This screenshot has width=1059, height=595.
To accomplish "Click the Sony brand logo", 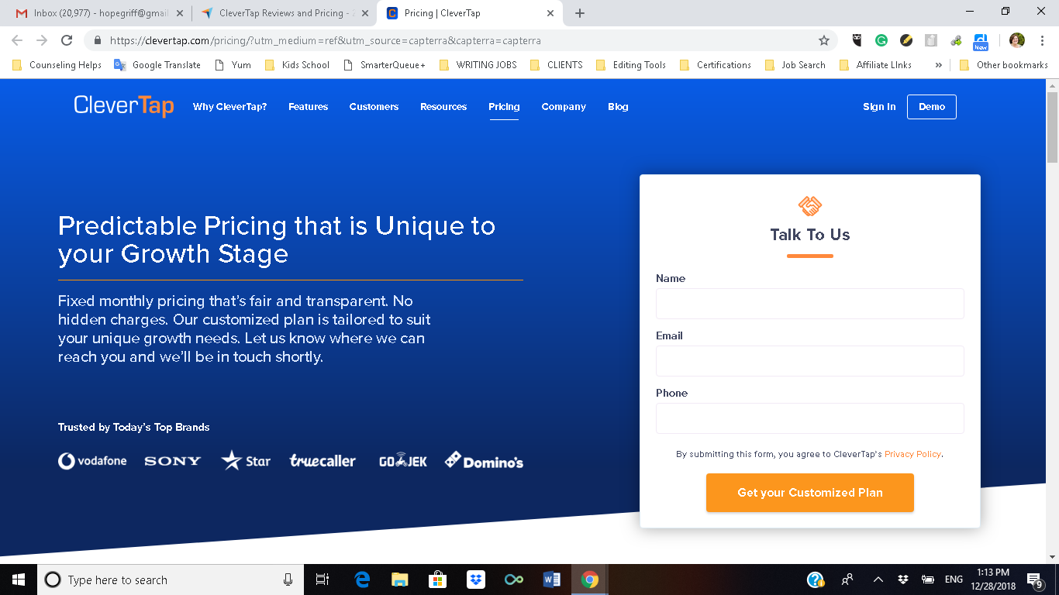I will (x=173, y=461).
